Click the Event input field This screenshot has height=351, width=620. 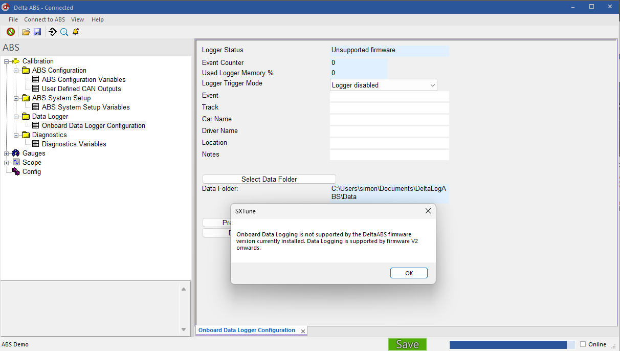(389, 96)
